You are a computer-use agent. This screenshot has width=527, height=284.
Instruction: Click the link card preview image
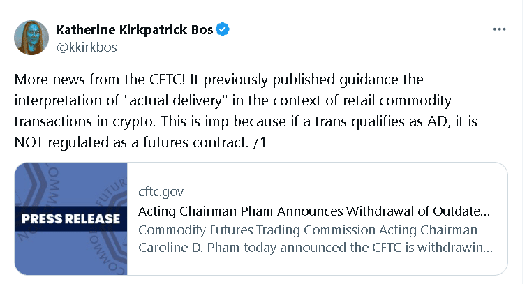72,218
